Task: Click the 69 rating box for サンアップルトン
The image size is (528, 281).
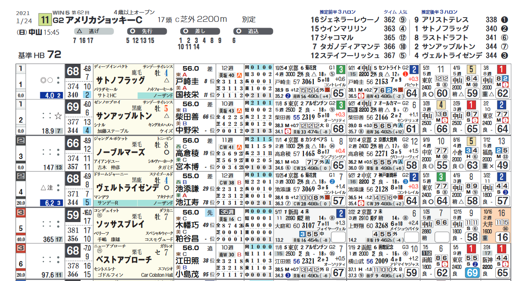Action: click(x=73, y=107)
